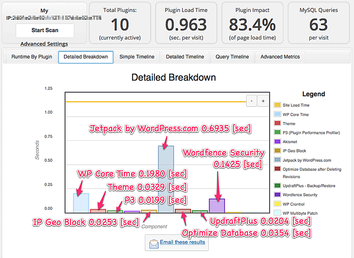Click the UpdraftPlus legend swatch

pyautogui.click(x=277, y=186)
